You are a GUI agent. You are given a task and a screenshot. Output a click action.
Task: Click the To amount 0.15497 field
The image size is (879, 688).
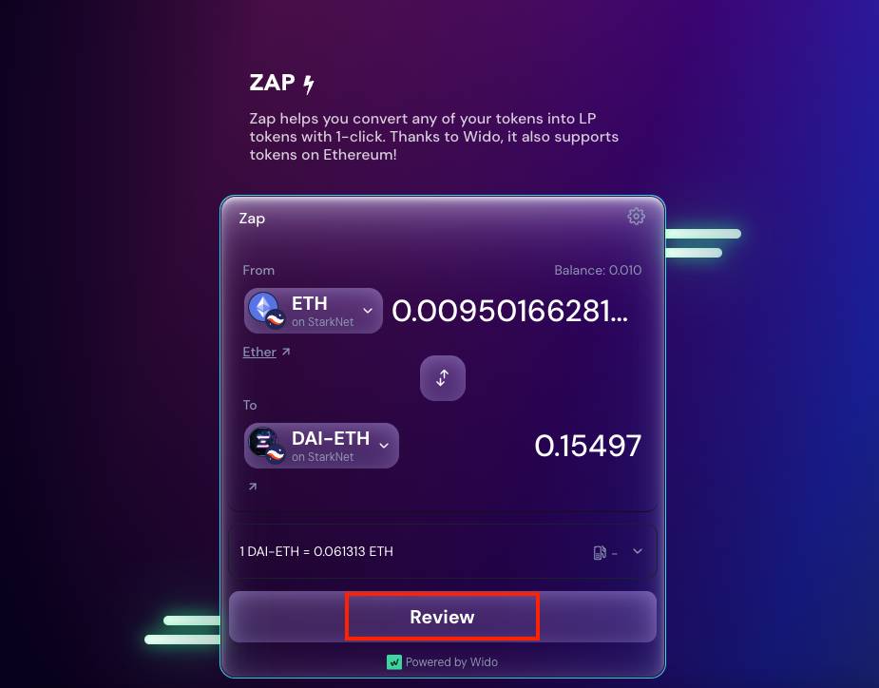[587, 446]
